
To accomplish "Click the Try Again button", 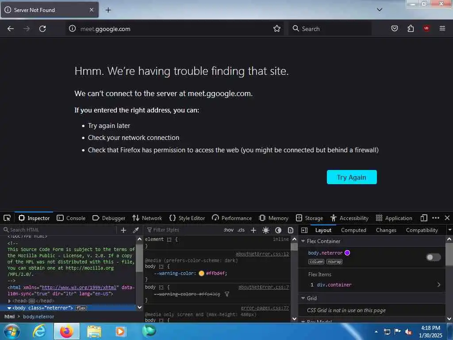I will tap(352, 177).
